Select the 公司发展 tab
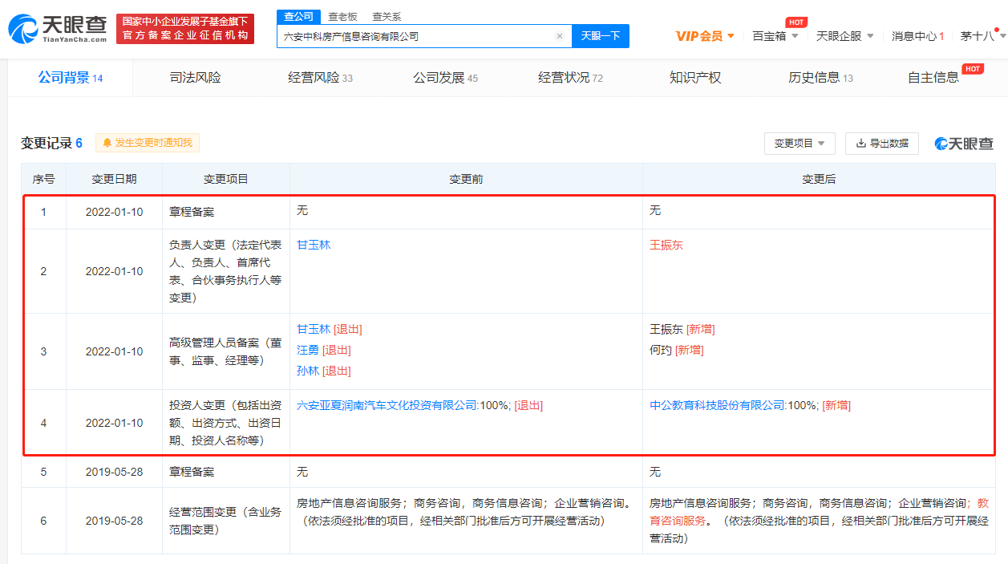The image size is (1008, 564). [445, 78]
